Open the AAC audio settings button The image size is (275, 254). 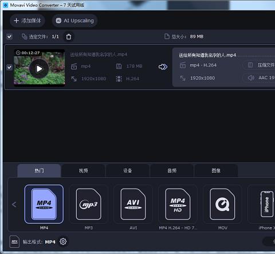tap(259, 77)
